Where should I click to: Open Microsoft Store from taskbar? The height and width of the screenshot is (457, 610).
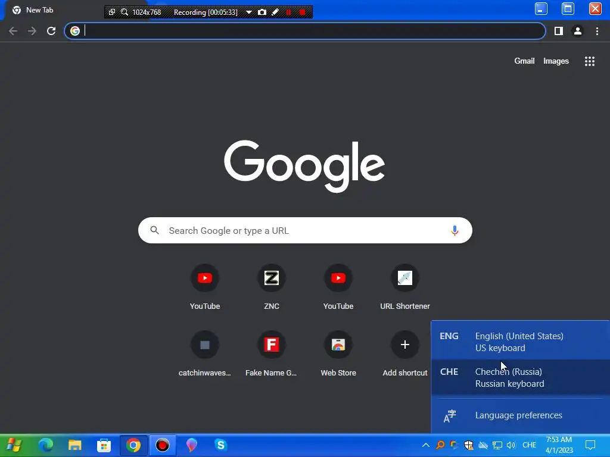pos(104,445)
